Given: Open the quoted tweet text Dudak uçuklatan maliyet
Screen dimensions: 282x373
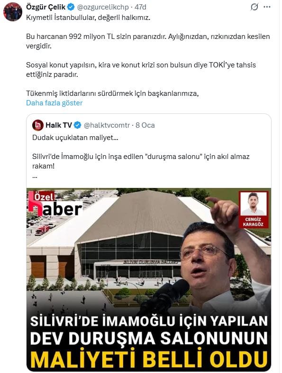Looking at the screenshot, I should pyautogui.click(x=75, y=138).
